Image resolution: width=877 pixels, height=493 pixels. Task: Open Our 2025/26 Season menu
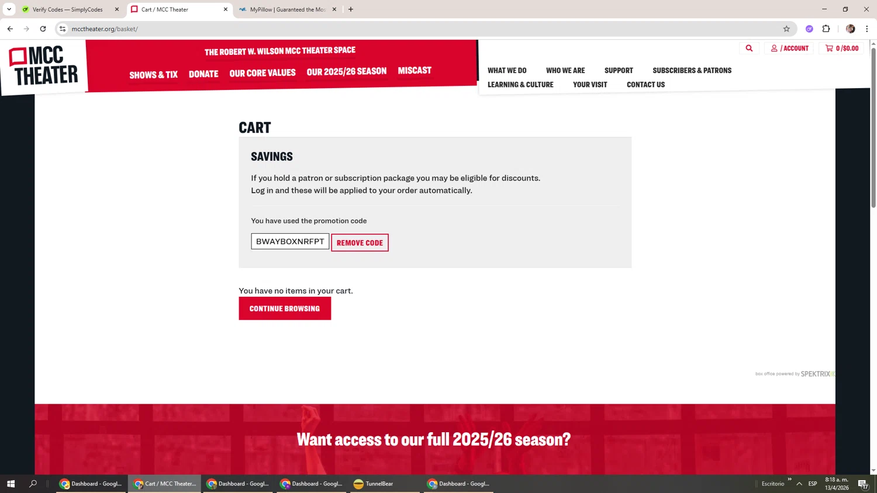point(347,71)
